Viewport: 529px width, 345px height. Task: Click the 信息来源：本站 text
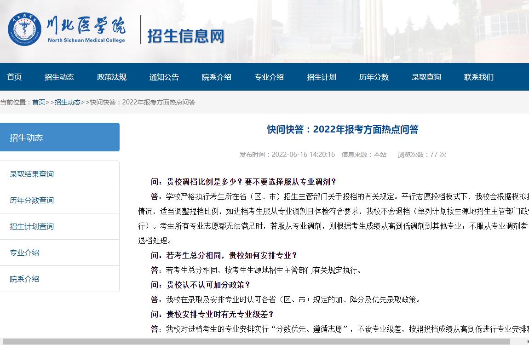[364, 155]
